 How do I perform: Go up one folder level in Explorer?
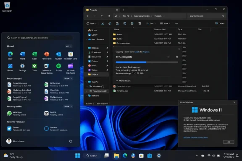tap(102, 16)
